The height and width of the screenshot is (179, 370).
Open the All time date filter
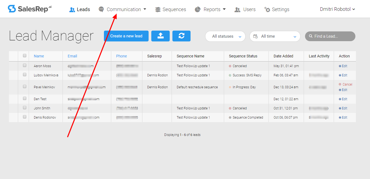275,36
